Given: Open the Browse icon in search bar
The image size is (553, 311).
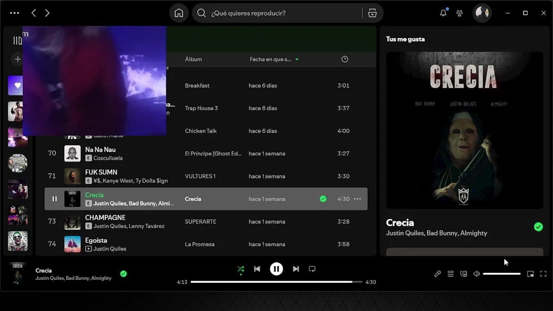Looking at the screenshot, I should tap(372, 13).
